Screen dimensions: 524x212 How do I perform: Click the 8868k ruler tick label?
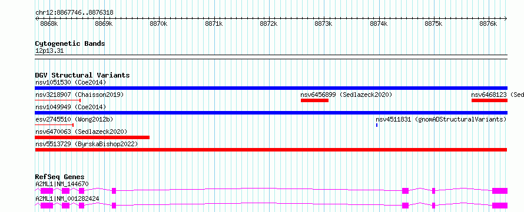click(x=49, y=24)
